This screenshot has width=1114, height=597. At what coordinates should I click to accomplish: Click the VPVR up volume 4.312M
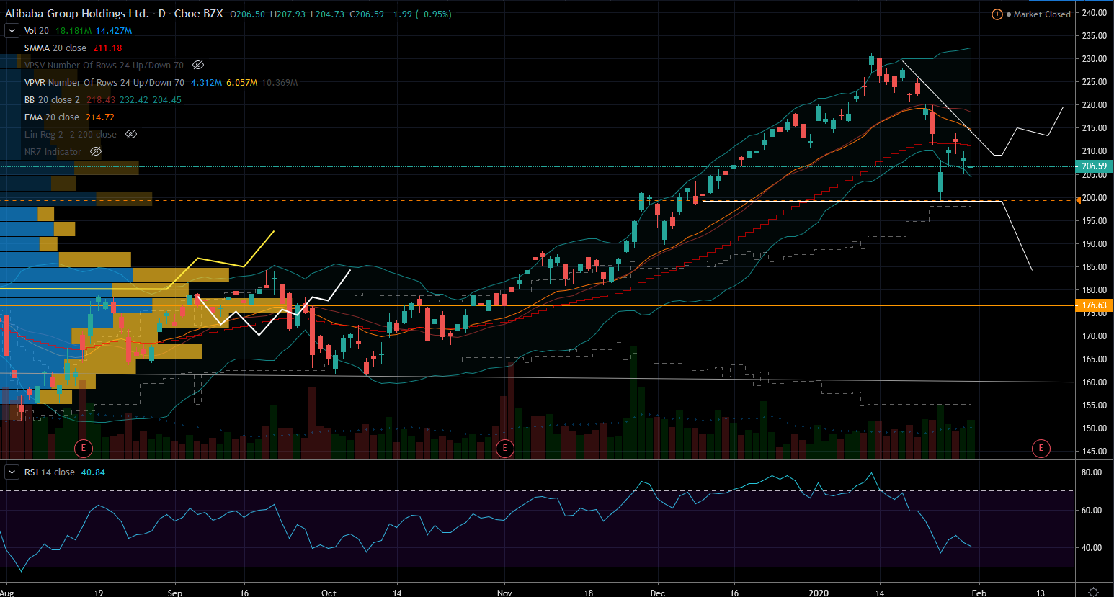point(206,83)
